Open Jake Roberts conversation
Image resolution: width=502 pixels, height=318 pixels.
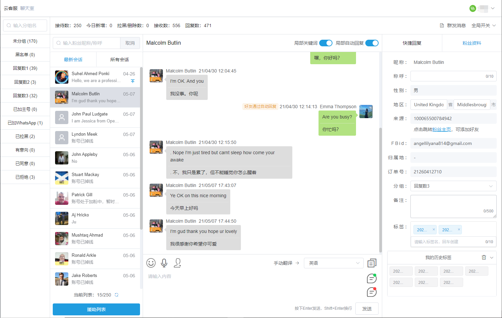95,279
